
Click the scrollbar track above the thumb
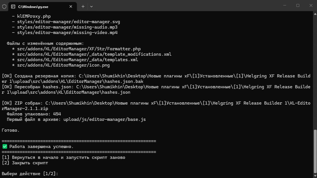[x=315, y=73]
